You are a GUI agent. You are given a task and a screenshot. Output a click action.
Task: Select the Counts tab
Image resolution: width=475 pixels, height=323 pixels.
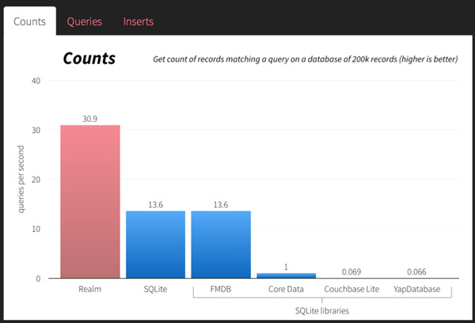pos(29,21)
